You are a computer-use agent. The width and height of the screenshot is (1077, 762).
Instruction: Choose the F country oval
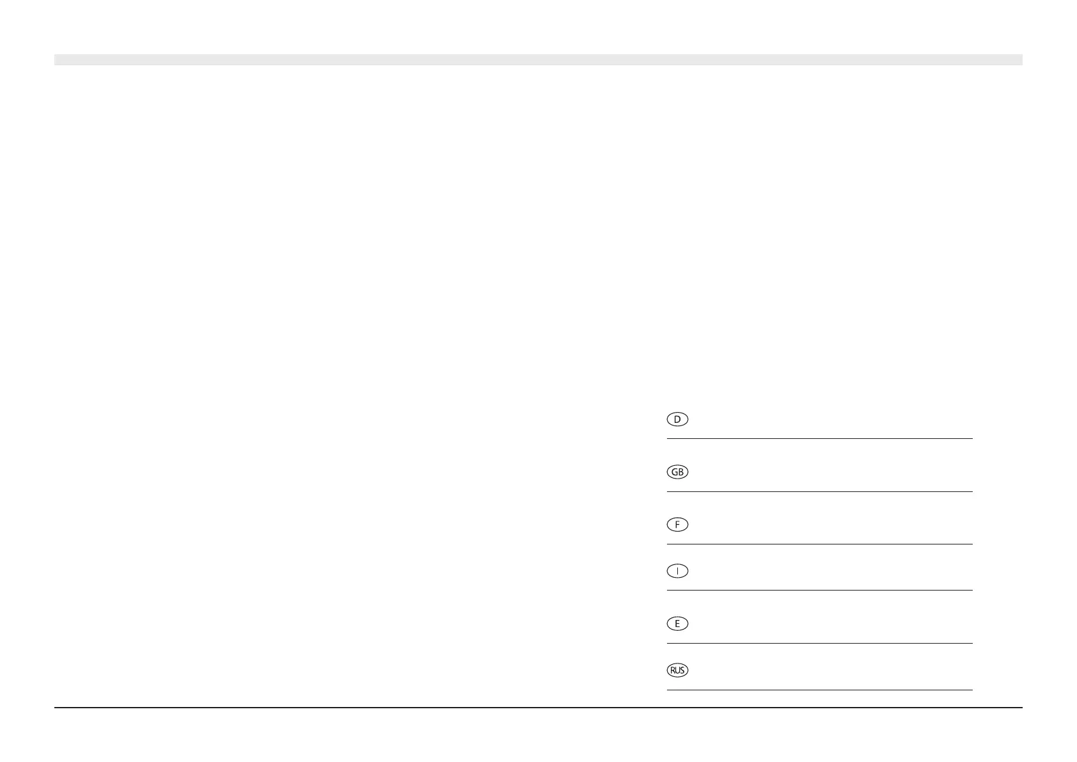(x=677, y=525)
